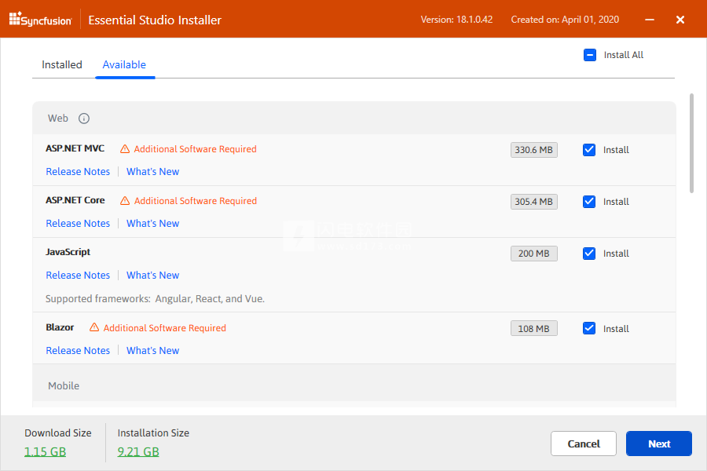Click the Syncfusion logo
Viewport: 707px width, 471px height.
[40, 20]
